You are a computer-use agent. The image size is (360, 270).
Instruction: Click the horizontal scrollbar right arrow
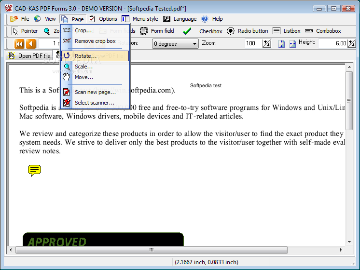coord(341,250)
